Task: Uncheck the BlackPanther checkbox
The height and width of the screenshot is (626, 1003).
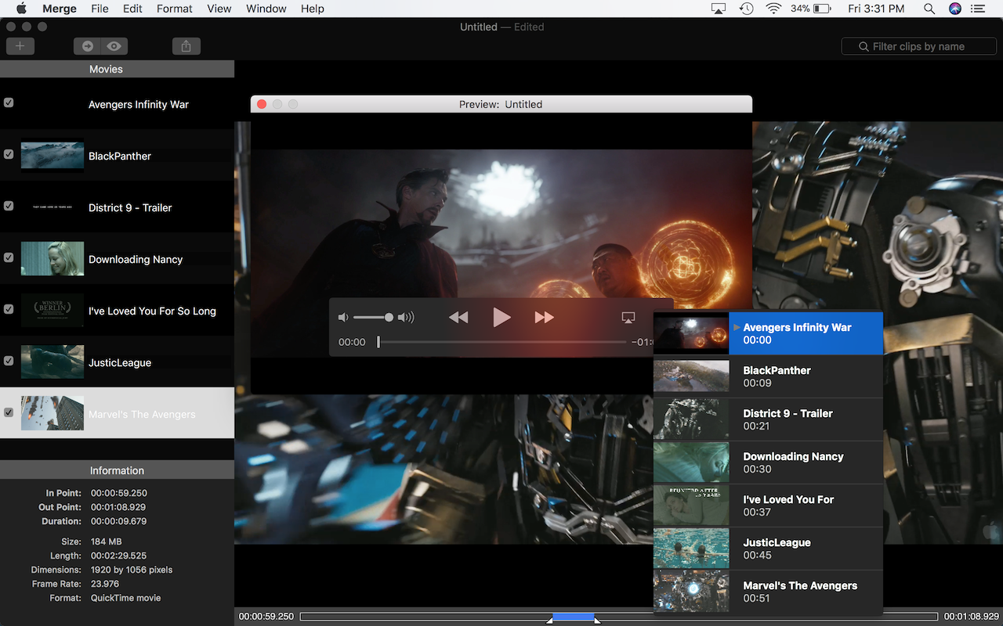Action: [9, 154]
